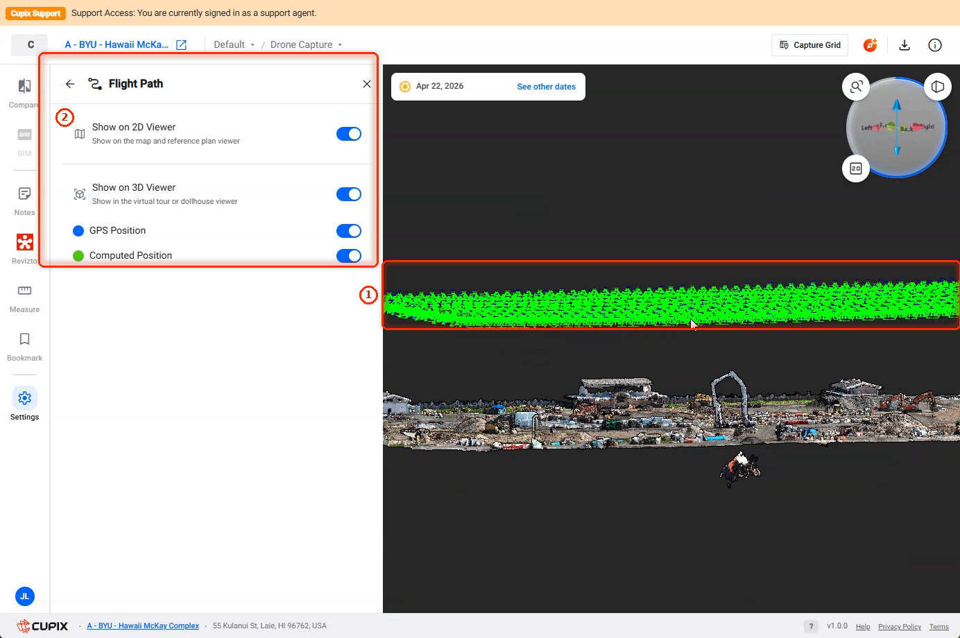Screen dimensions: 960x638
Task: Expand the Drone Capture dropdown
Action: point(306,45)
